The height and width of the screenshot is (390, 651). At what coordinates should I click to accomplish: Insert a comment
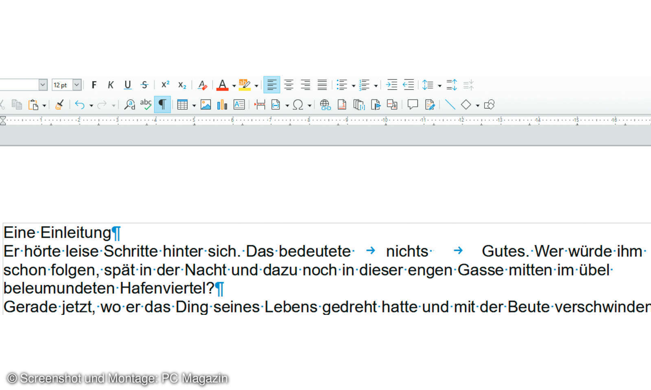click(x=412, y=104)
